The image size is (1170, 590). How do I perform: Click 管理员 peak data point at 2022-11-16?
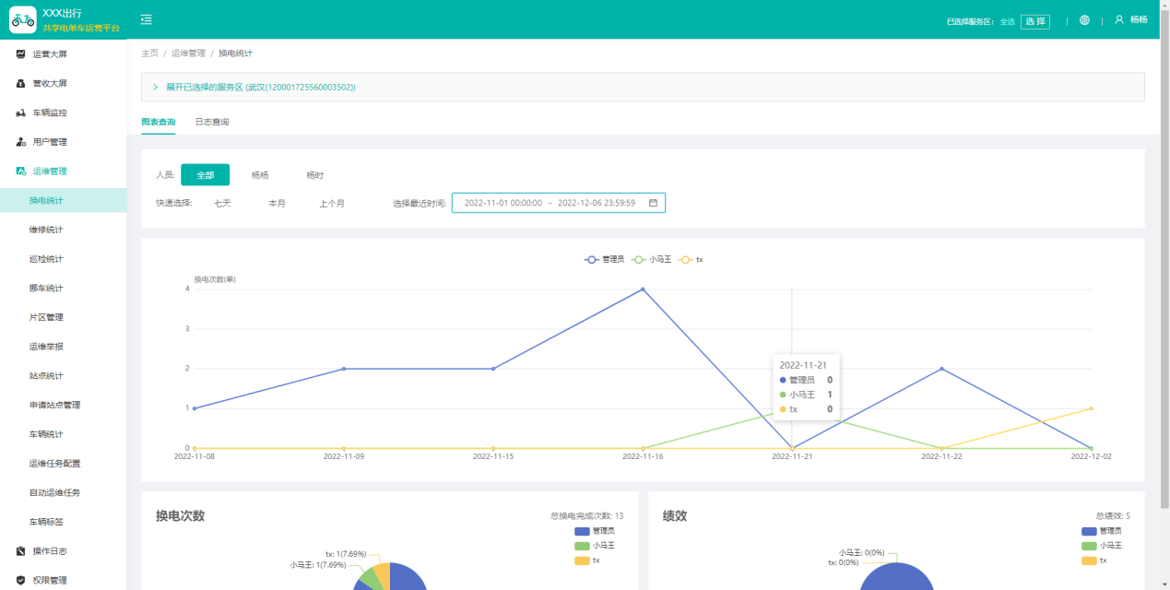pyautogui.click(x=643, y=289)
